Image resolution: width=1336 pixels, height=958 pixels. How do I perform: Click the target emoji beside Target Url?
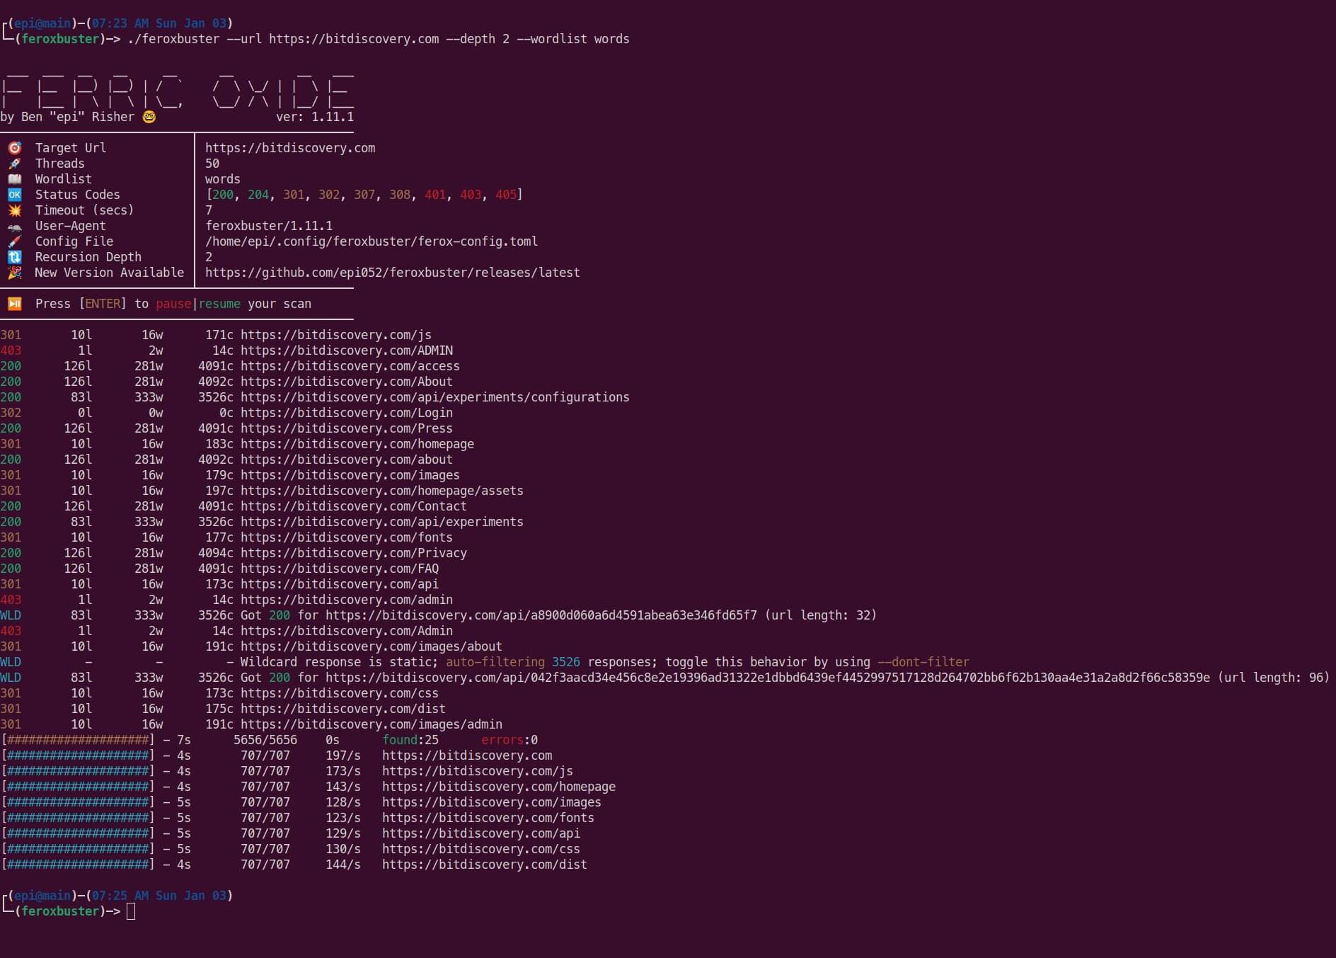pyautogui.click(x=14, y=148)
